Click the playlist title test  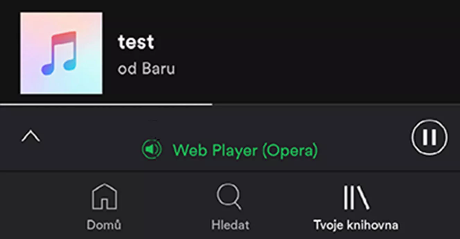tap(136, 42)
